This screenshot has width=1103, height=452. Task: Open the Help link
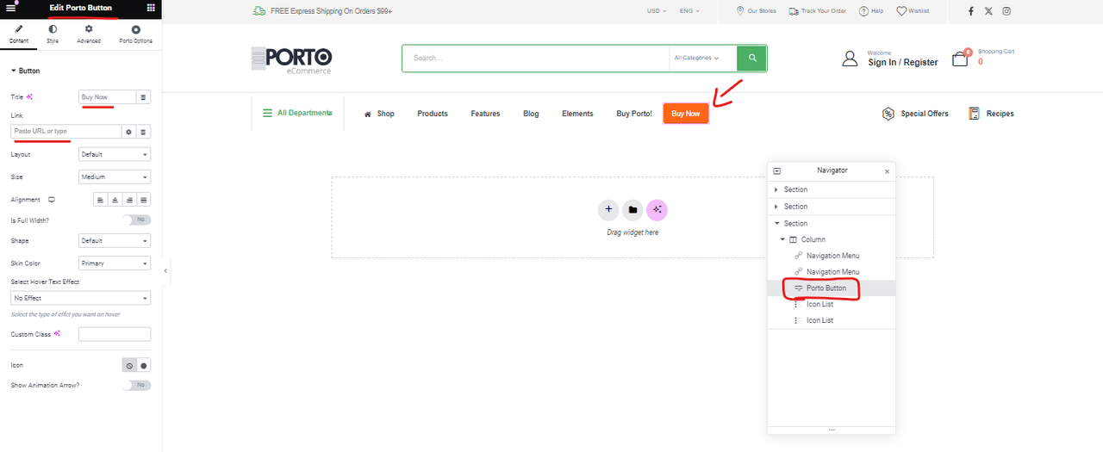[x=871, y=11]
